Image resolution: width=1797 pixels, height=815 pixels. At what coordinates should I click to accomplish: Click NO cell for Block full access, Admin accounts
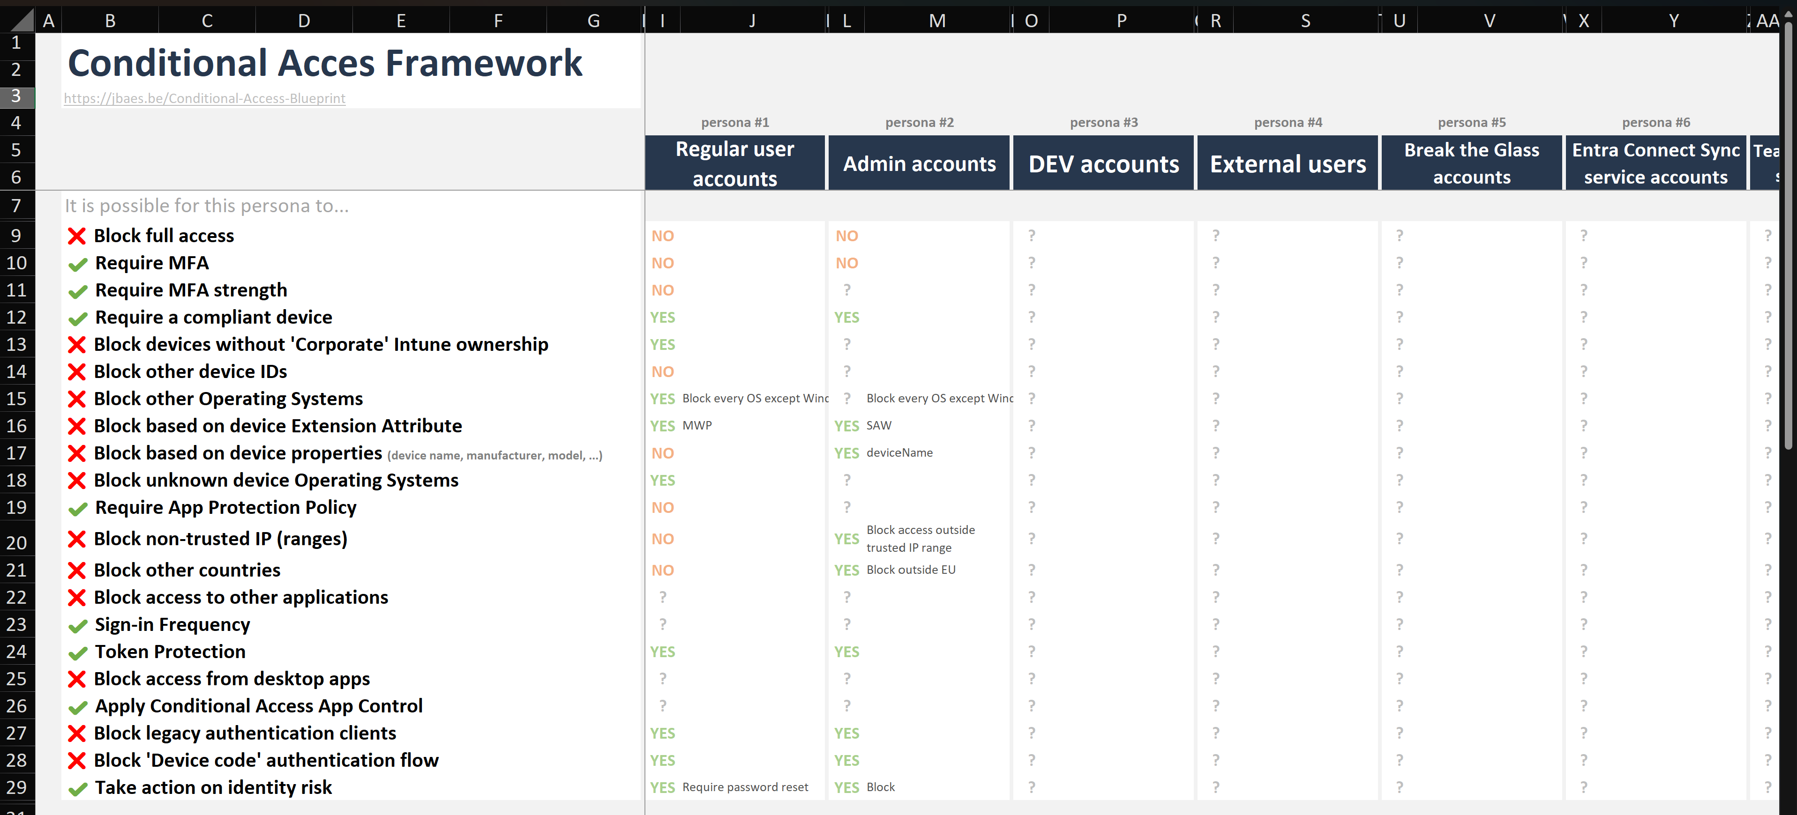click(846, 237)
